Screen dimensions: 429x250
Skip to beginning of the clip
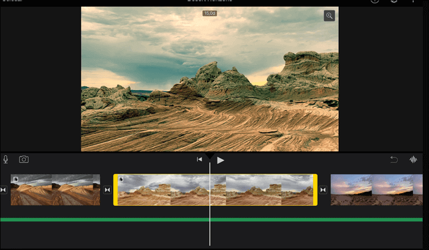coord(199,159)
